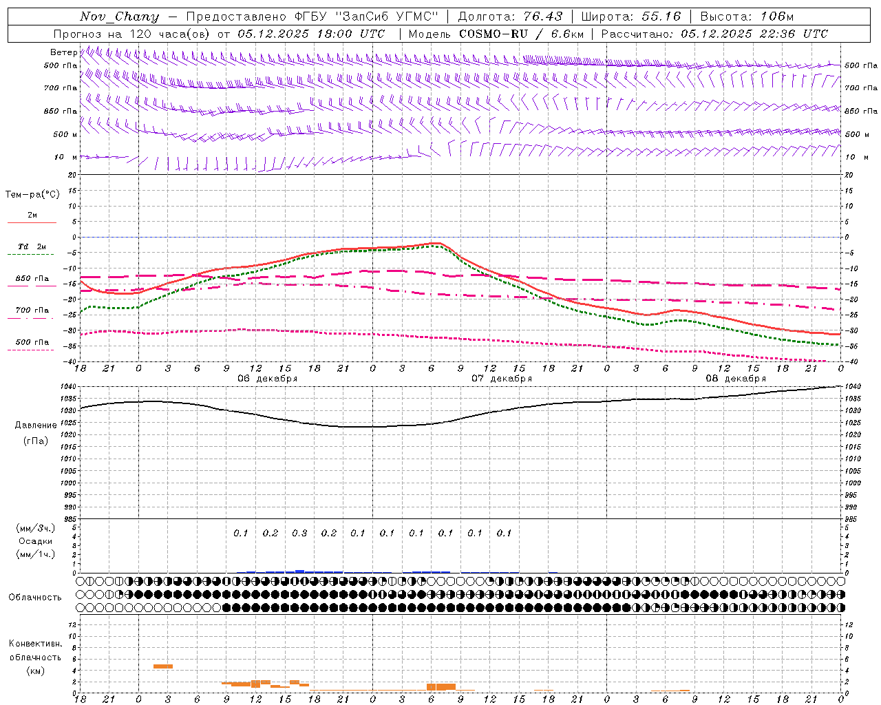The width and height of the screenshot is (881, 705).
Task: Select the "Долгота: 76.43" header value
Action: point(510,17)
